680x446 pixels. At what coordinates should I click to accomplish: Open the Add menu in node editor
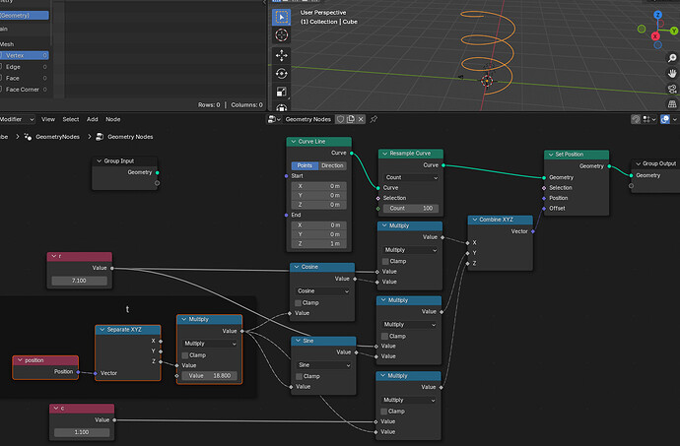(x=93, y=119)
